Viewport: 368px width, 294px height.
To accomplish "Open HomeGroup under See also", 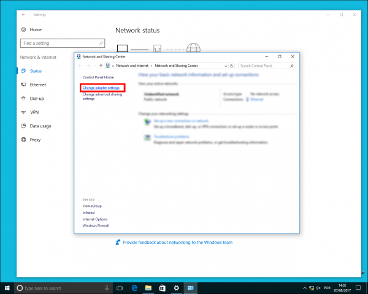I will click(92, 206).
